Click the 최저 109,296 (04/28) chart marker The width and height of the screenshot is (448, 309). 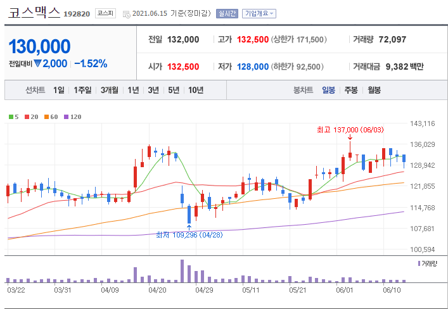click(x=189, y=235)
